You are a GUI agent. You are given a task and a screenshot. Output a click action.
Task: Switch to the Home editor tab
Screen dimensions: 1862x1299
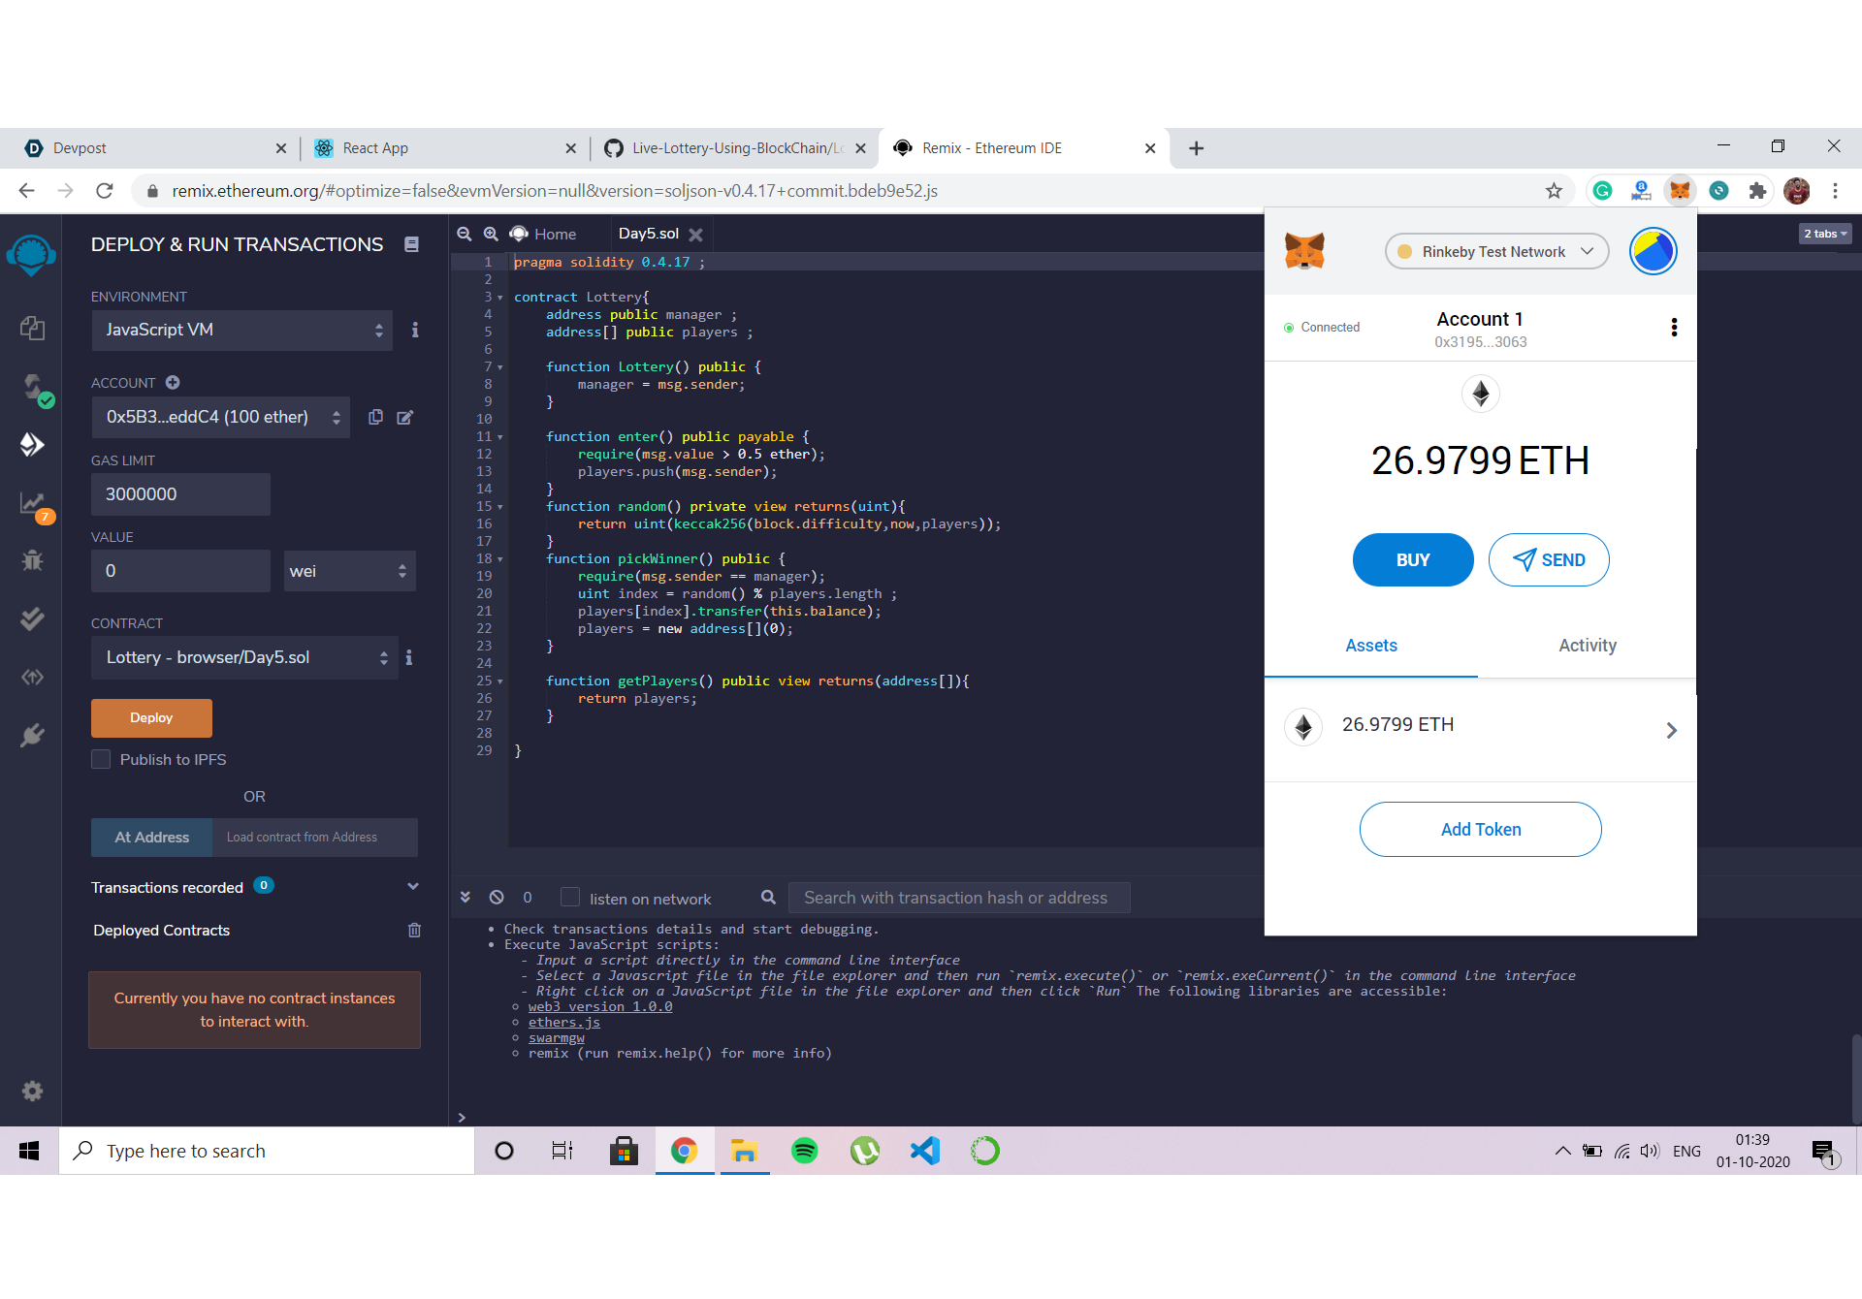(544, 234)
